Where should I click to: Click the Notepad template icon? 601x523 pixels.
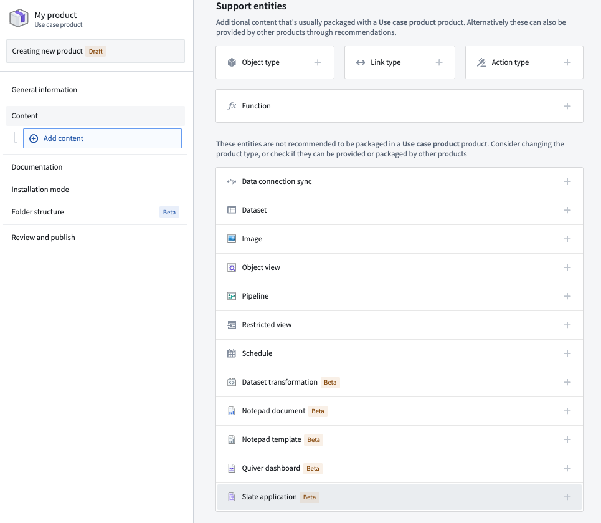pyautogui.click(x=232, y=439)
